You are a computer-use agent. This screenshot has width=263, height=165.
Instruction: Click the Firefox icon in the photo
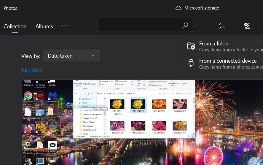tap(28, 129)
